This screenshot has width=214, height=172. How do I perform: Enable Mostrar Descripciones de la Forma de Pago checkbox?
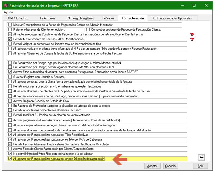coord(10,25)
